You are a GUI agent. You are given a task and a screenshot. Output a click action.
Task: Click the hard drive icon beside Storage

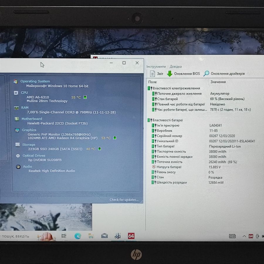coord(18,145)
